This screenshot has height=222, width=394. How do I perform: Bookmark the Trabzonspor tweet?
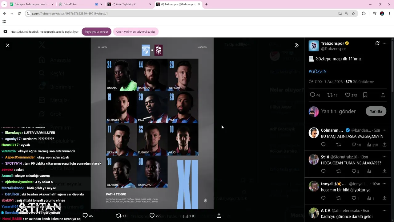coord(365,95)
